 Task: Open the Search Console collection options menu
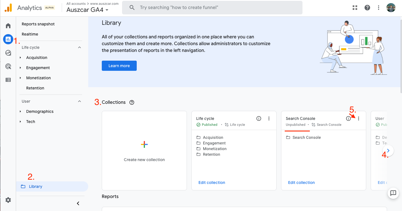[359, 118]
